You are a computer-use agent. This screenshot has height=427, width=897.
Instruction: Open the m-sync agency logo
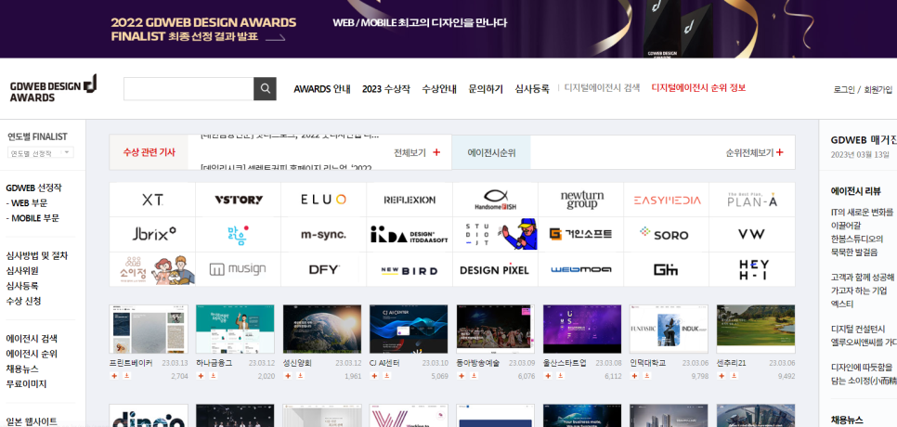coord(324,234)
